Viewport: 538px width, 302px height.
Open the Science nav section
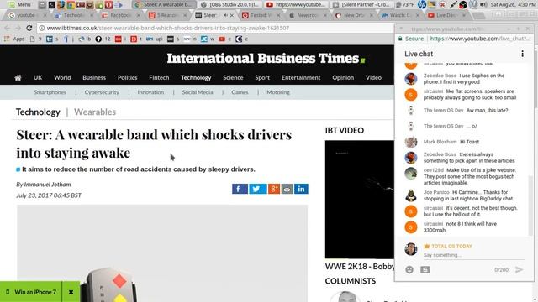(x=233, y=78)
